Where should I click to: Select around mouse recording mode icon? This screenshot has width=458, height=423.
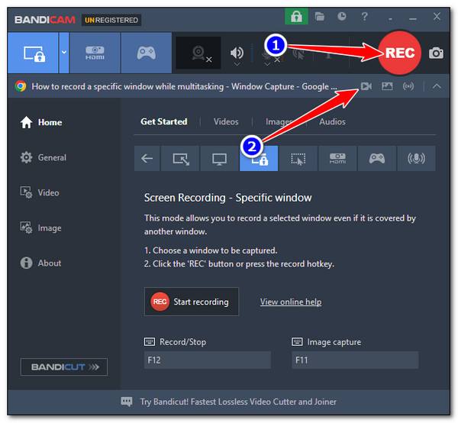(298, 158)
